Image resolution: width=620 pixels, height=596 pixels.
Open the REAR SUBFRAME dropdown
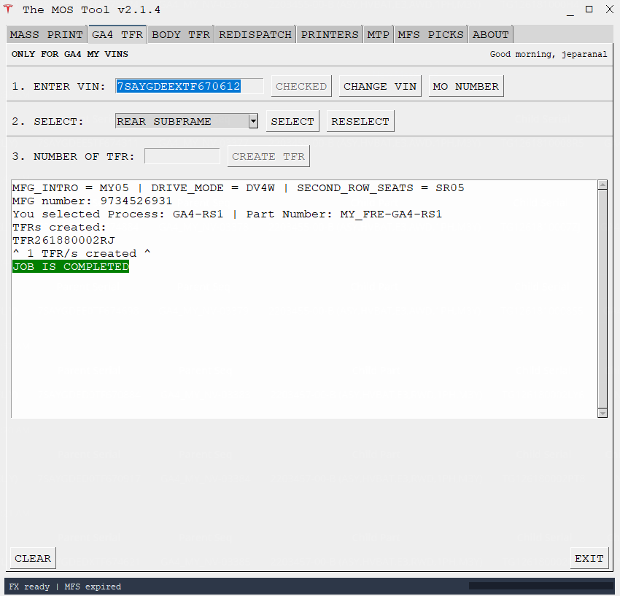pyautogui.click(x=253, y=121)
